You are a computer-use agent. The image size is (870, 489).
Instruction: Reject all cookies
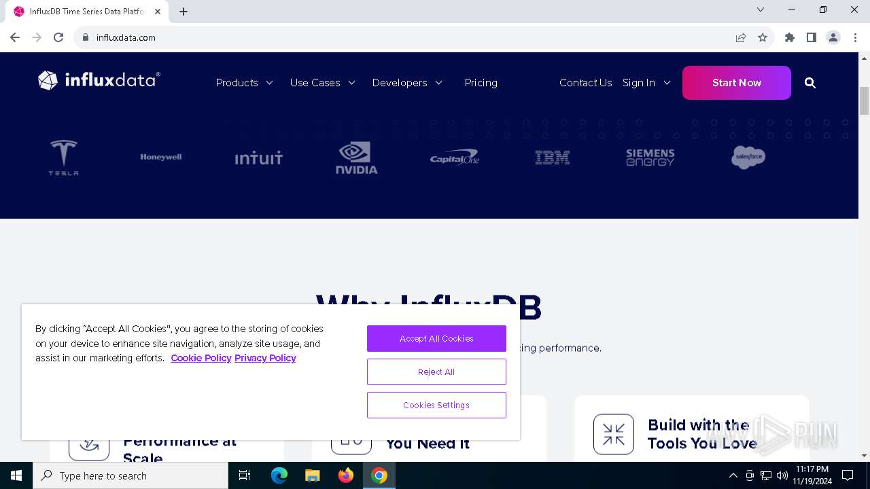[x=436, y=372]
